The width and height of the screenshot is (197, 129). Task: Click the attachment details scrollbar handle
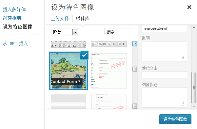point(194,88)
